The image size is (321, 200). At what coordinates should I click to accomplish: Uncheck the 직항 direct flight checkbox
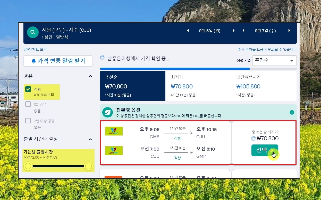tap(28, 89)
